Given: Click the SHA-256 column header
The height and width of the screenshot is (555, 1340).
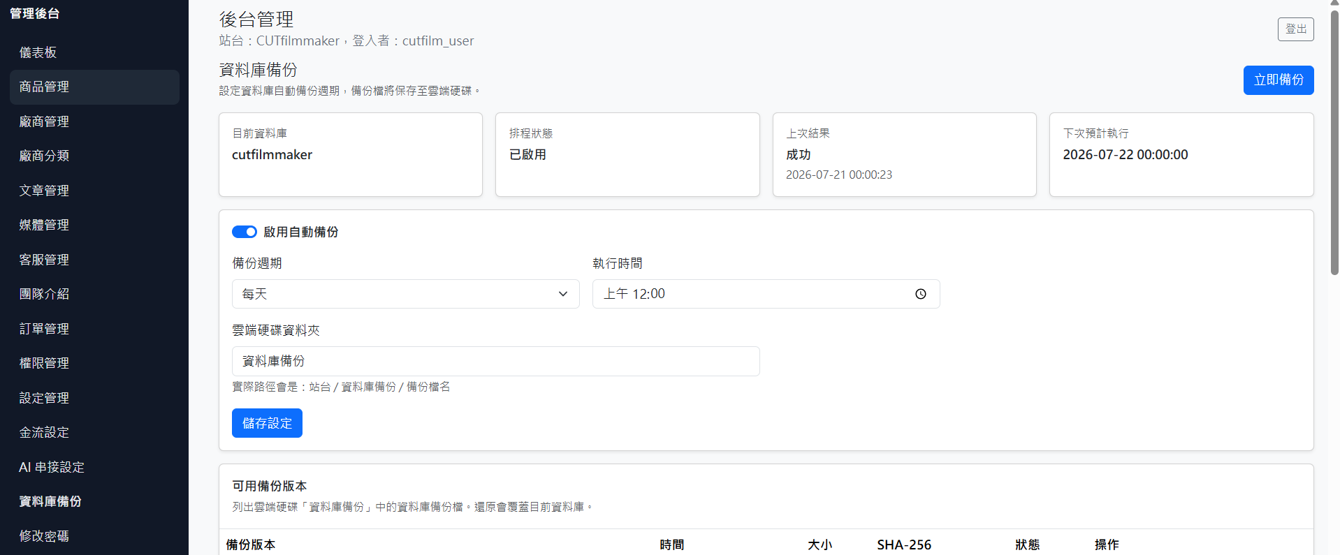Looking at the screenshot, I should click(904, 545).
